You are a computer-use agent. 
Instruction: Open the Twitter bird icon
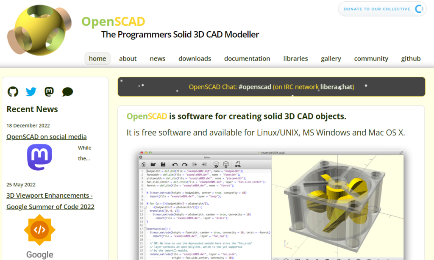(x=31, y=91)
